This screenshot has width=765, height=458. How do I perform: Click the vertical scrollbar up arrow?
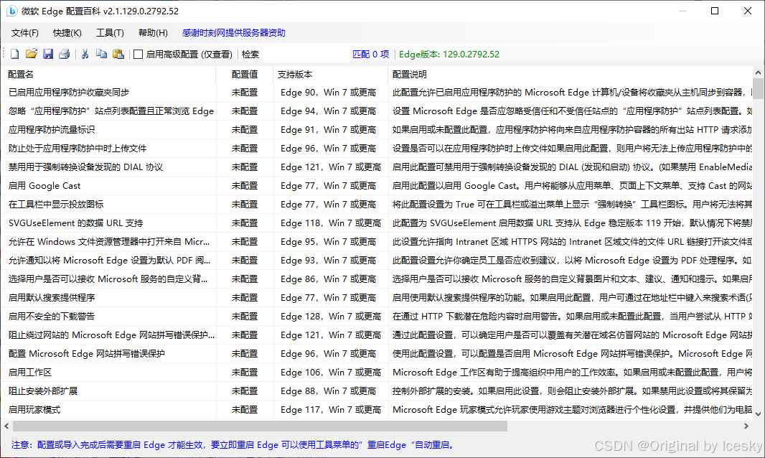(x=758, y=73)
